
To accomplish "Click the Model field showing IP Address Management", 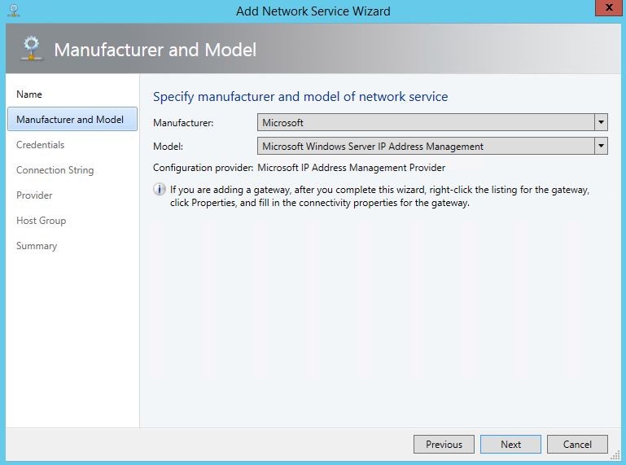I will (x=432, y=146).
